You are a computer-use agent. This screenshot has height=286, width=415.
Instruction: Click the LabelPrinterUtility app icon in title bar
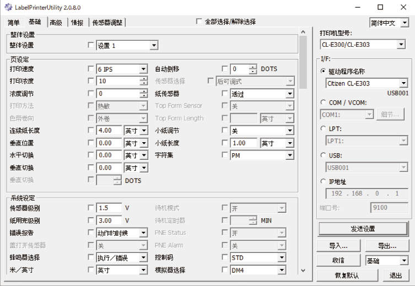coord(7,7)
